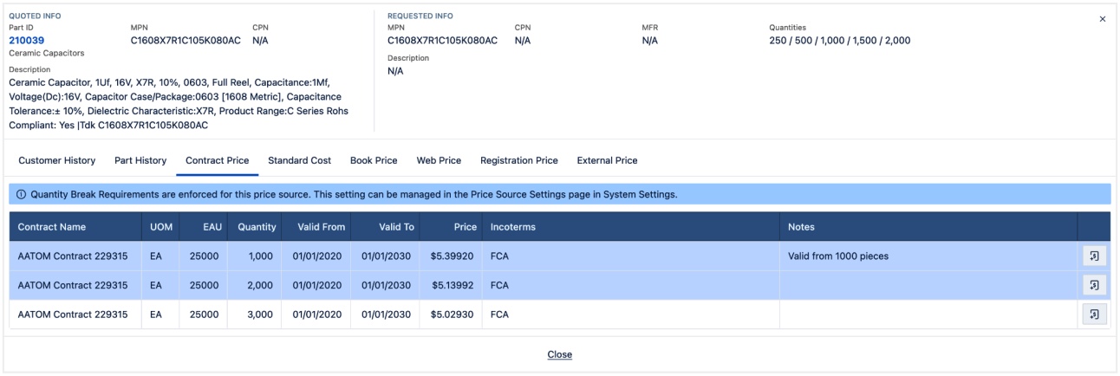The height and width of the screenshot is (376, 1120).
Task: View the External Price tab
Action: click(x=607, y=160)
